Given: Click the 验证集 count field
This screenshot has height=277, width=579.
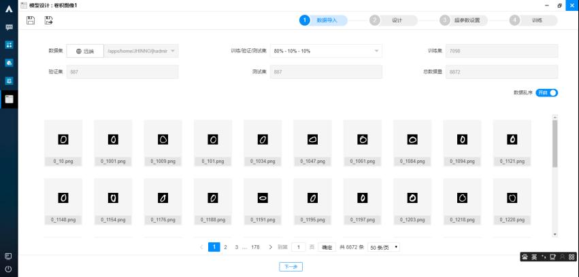Looking at the screenshot, I should [x=122, y=72].
